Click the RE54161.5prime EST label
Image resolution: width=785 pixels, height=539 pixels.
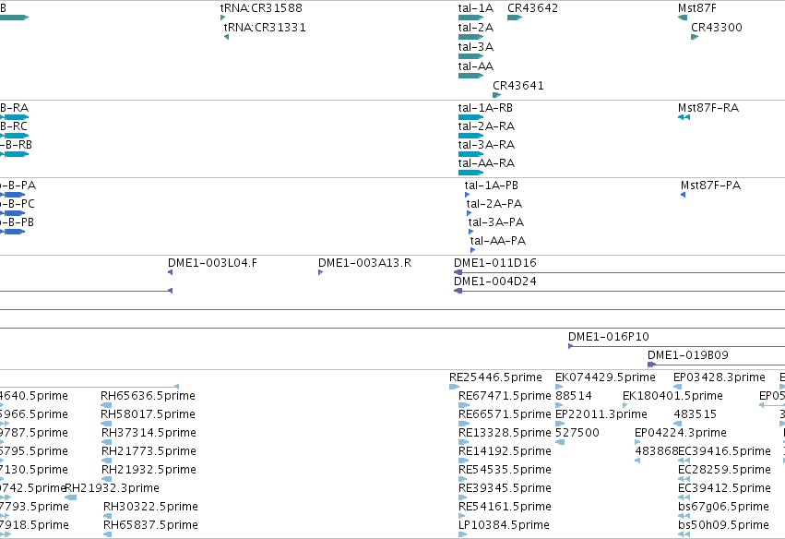(x=505, y=507)
